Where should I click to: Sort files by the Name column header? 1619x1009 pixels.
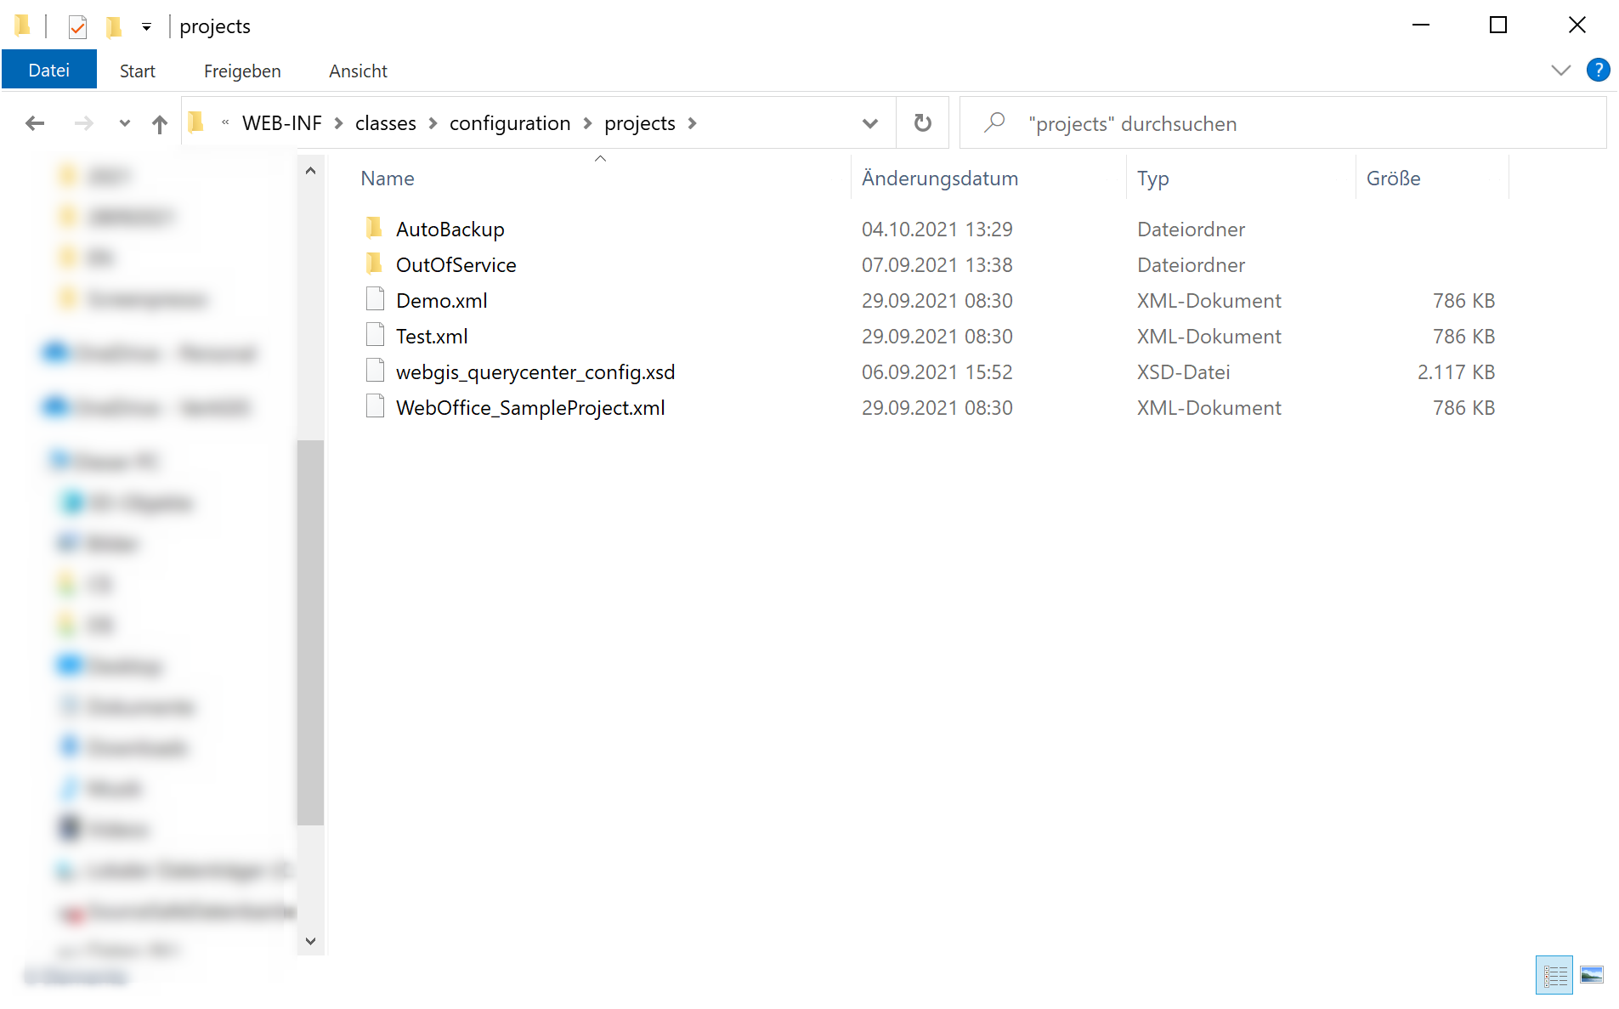387,178
